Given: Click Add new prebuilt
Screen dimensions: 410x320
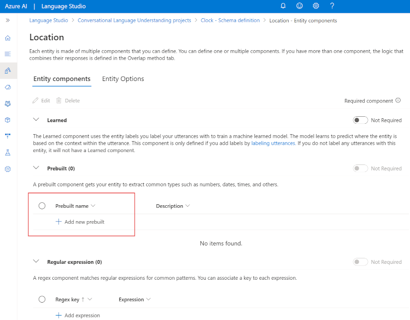Looking at the screenshot, I should point(80,222).
